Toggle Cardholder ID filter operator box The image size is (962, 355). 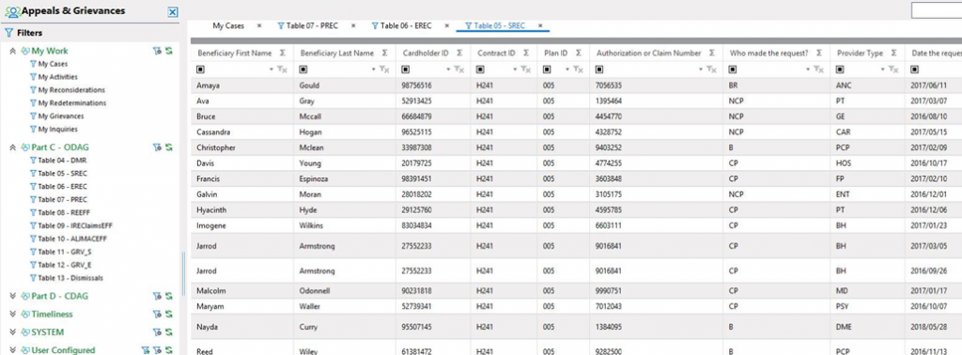(x=406, y=69)
